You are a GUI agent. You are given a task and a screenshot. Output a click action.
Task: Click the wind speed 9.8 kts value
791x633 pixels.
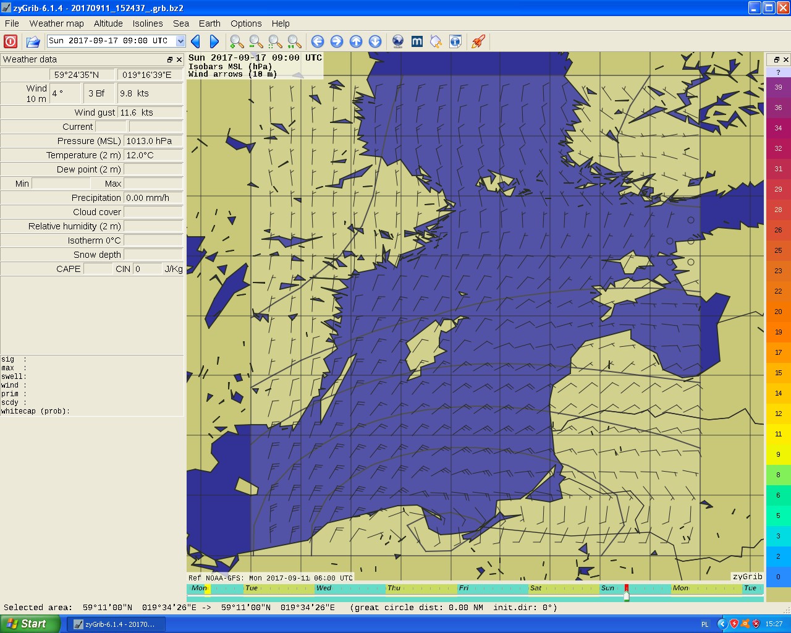pyautogui.click(x=150, y=93)
